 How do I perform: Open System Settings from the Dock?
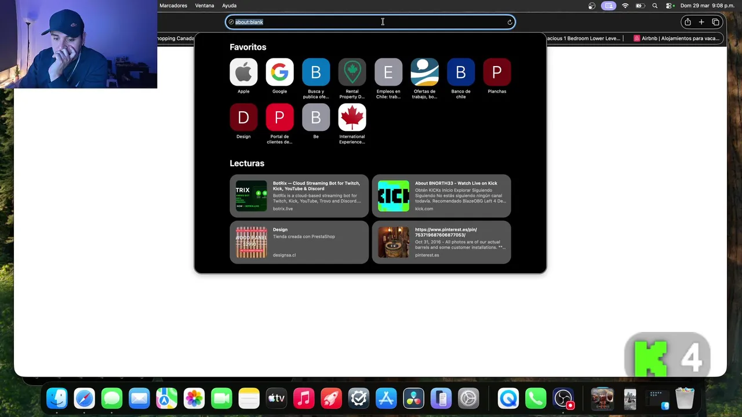coord(468,398)
